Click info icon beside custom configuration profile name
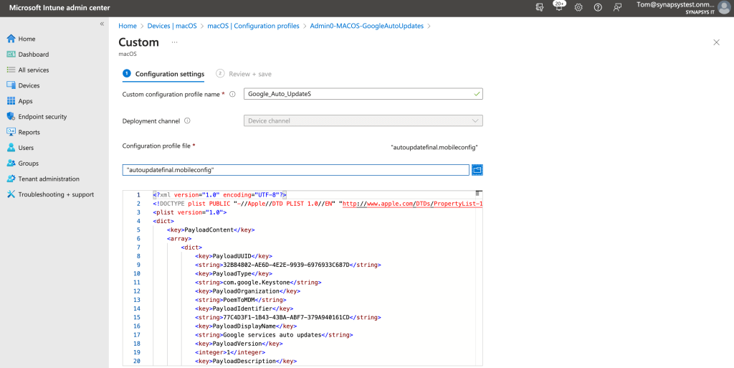 pyautogui.click(x=232, y=94)
